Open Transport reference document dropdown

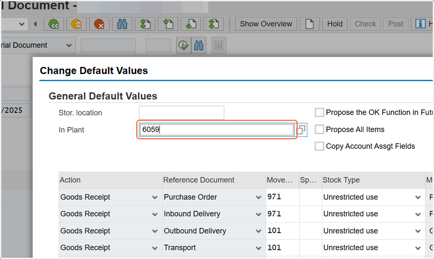258,248
